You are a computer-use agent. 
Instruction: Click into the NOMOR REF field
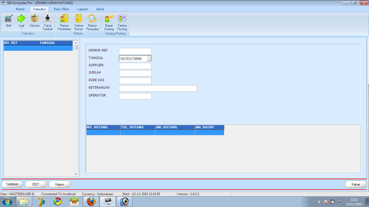[x=135, y=51]
